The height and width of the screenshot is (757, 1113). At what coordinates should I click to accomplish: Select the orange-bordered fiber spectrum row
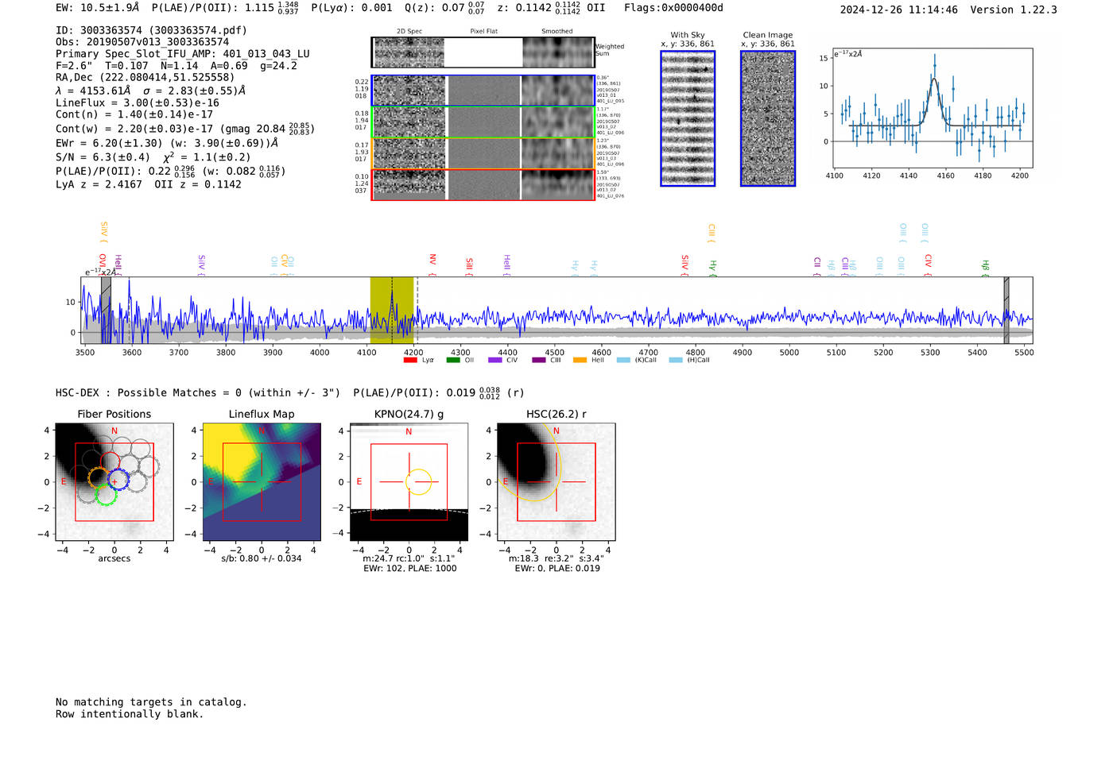click(x=483, y=153)
